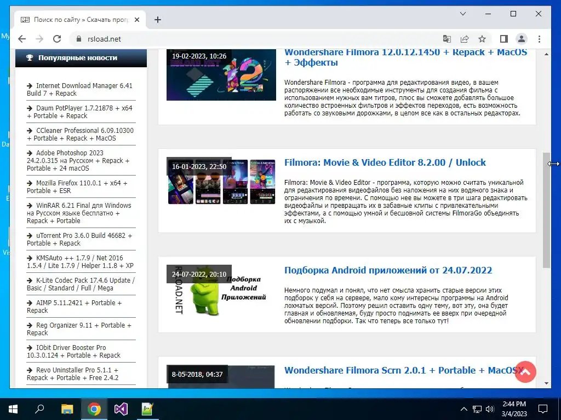Open Filmora: Movie & Video Editor 8.2.00 link
561x420 pixels.
(385, 162)
